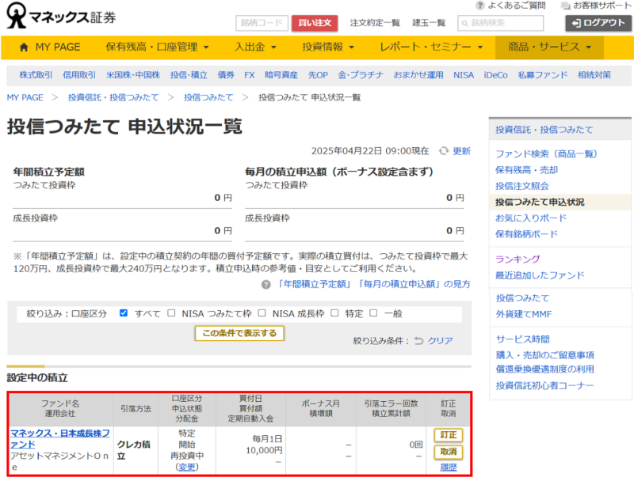
Task: Click the 変更 link under 再投資中
Action: click(x=187, y=467)
